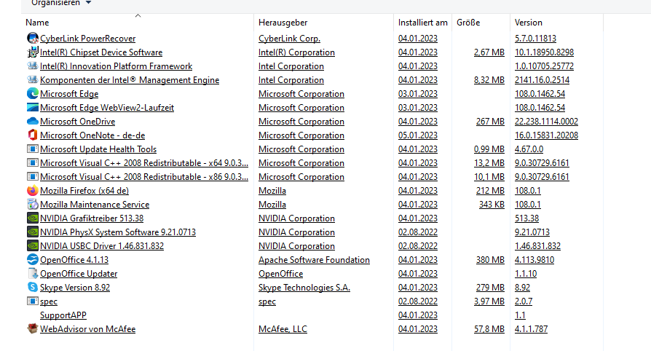Sort by the Größe column header
The width and height of the screenshot is (651, 351).
[468, 23]
